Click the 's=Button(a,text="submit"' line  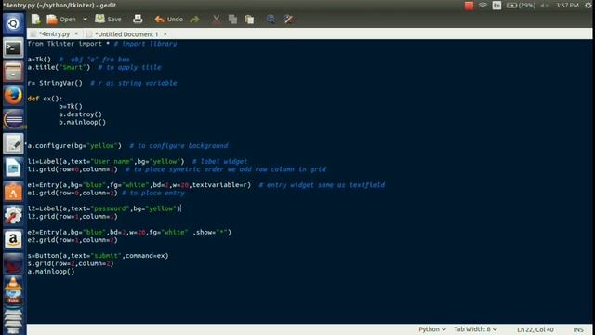(98, 256)
